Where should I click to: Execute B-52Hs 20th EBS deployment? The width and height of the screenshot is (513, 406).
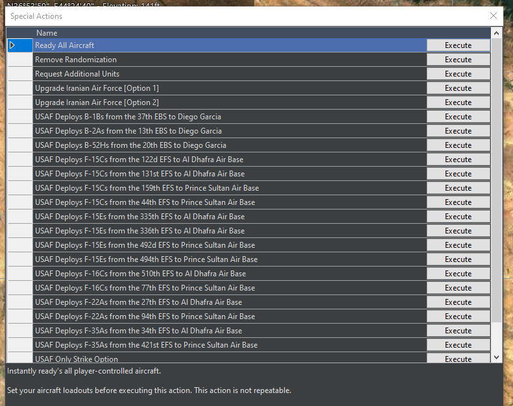459,145
